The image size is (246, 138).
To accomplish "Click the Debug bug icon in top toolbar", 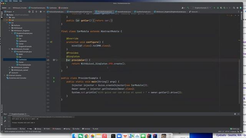I will [218, 8].
